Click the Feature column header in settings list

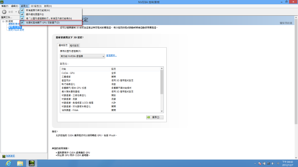(x=85, y=69)
